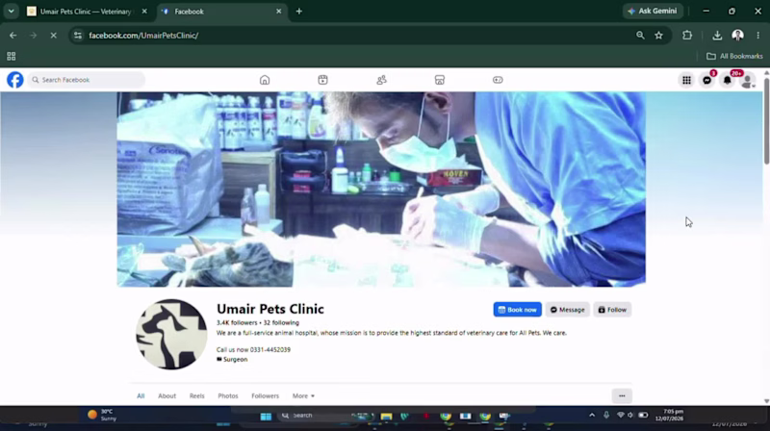Switch to the Reels tab
Viewport: 770px width, 431px height.
pyautogui.click(x=197, y=395)
